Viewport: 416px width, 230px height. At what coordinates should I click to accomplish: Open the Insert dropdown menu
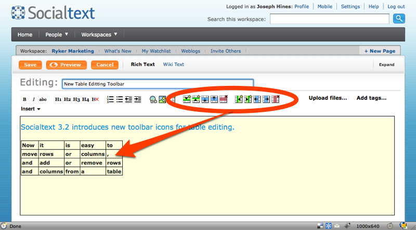click(31, 109)
